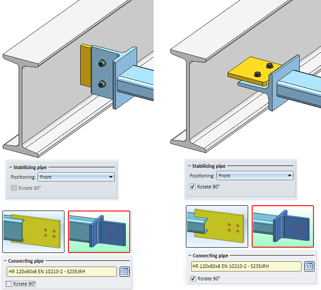
Task: Open catalogue icon beside left Connecting pipe field
Action: [125, 272]
